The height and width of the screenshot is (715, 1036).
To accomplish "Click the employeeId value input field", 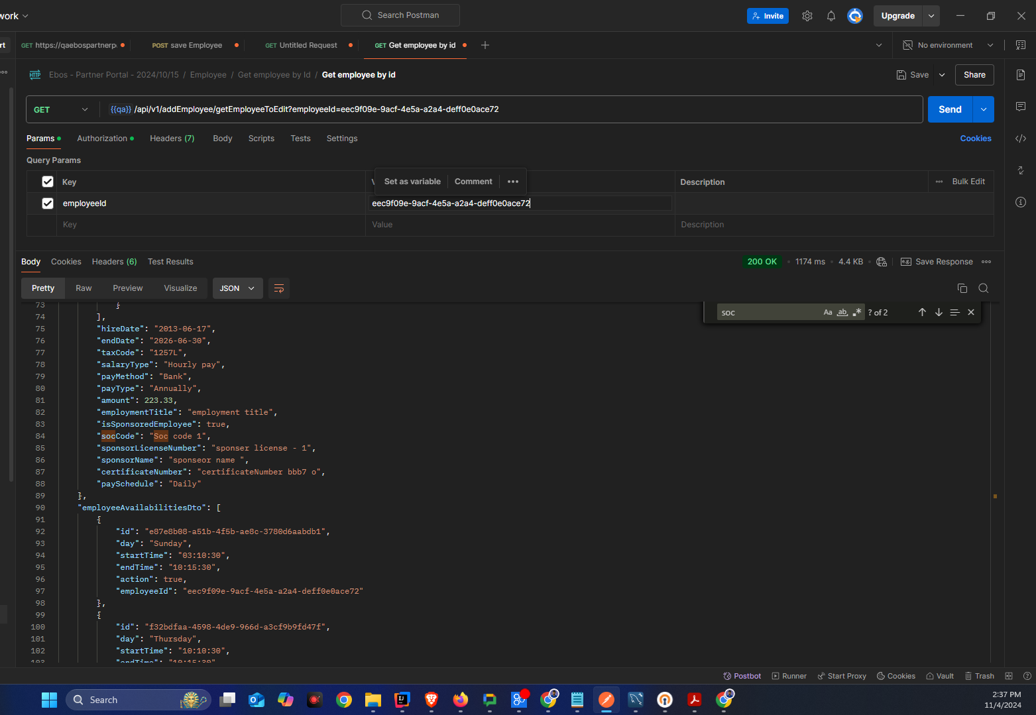I will point(520,203).
